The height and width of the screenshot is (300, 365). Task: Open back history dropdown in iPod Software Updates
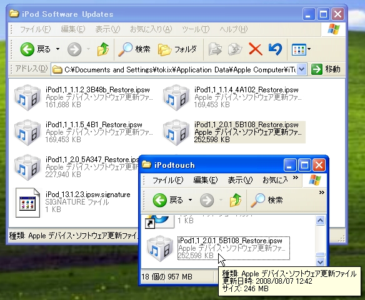coord(57,49)
